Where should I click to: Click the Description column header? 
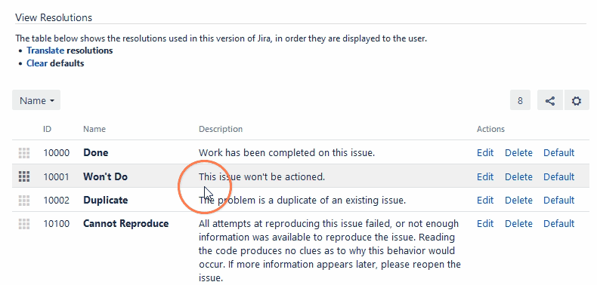point(221,129)
